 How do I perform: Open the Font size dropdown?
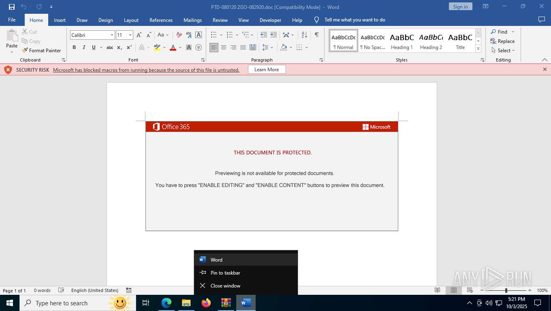click(130, 35)
